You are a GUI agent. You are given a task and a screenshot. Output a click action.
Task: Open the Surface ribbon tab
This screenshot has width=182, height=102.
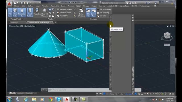coord(30,6)
